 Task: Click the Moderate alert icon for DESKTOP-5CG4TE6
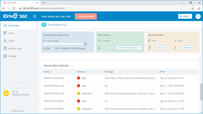[78, 109]
